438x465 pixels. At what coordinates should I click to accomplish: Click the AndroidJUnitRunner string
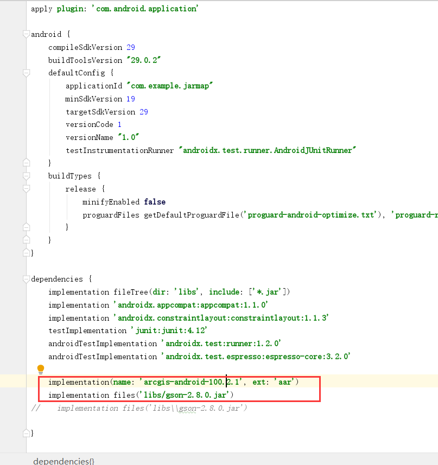coord(267,150)
